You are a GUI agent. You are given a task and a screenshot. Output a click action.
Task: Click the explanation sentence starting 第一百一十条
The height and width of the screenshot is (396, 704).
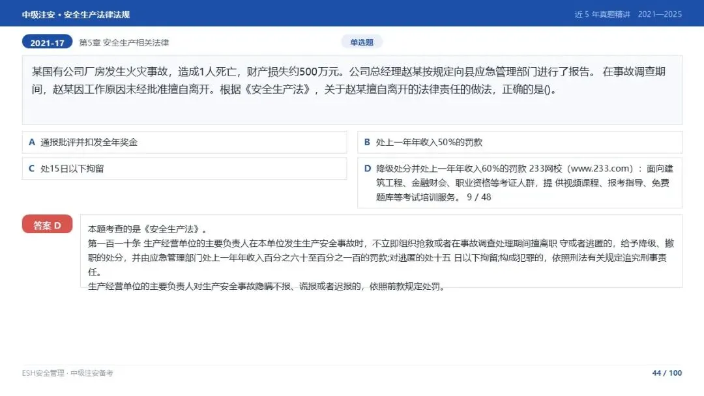coord(381,258)
